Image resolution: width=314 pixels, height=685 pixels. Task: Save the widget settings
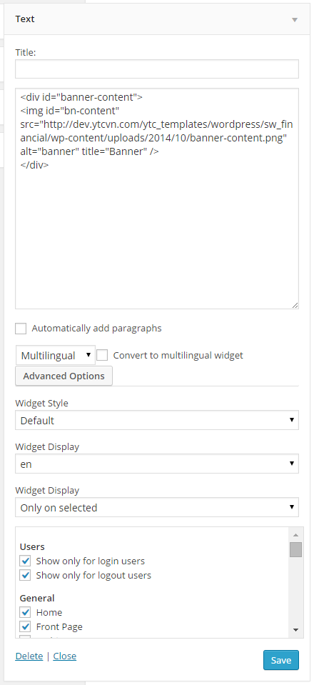click(280, 660)
